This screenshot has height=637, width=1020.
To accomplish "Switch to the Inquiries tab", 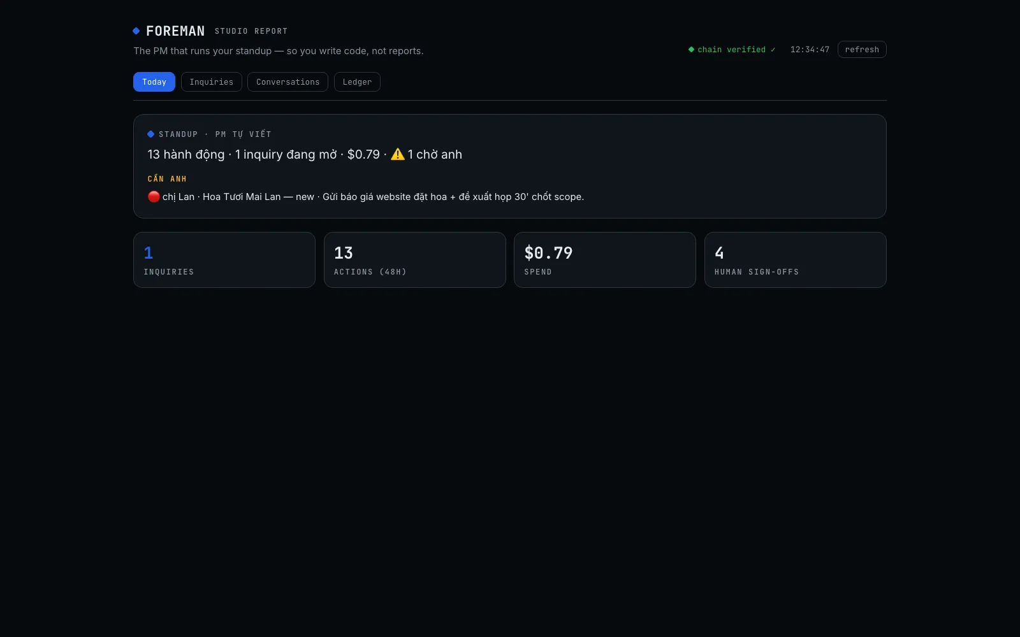I will tap(212, 82).
